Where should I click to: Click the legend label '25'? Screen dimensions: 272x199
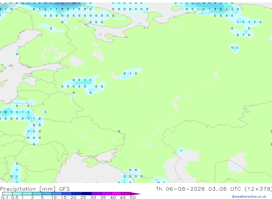84,197
